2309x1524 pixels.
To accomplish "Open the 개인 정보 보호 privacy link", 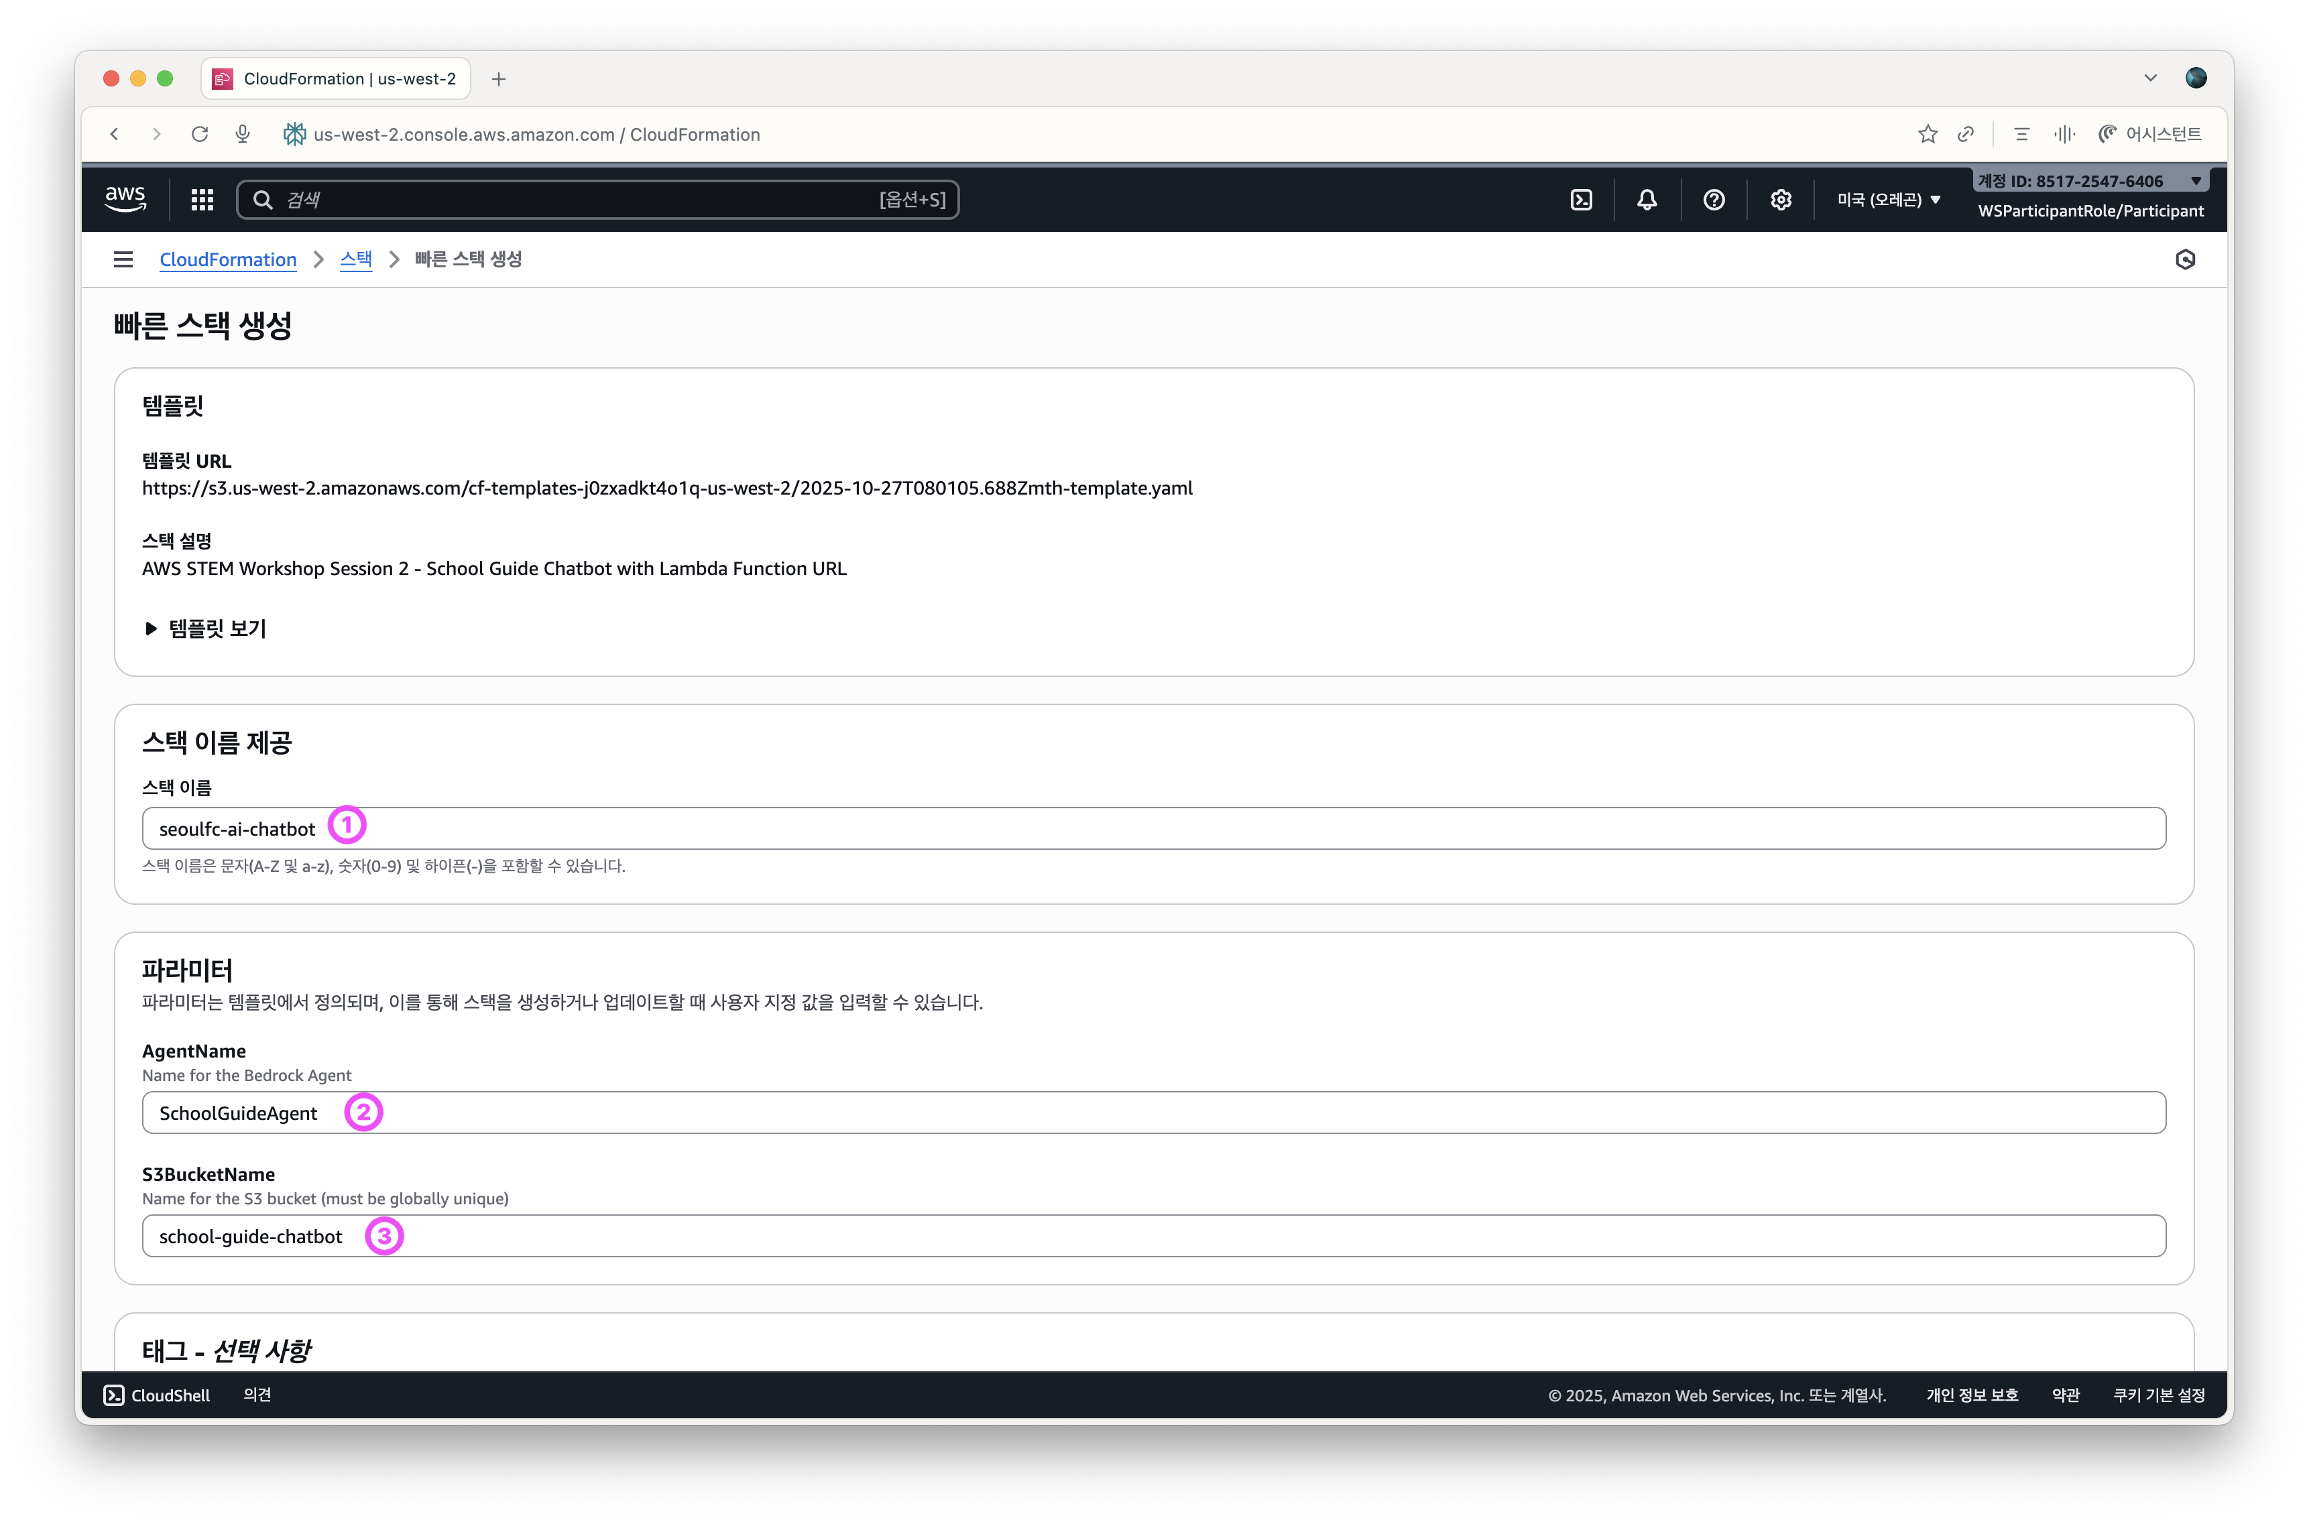I will coord(1972,1396).
